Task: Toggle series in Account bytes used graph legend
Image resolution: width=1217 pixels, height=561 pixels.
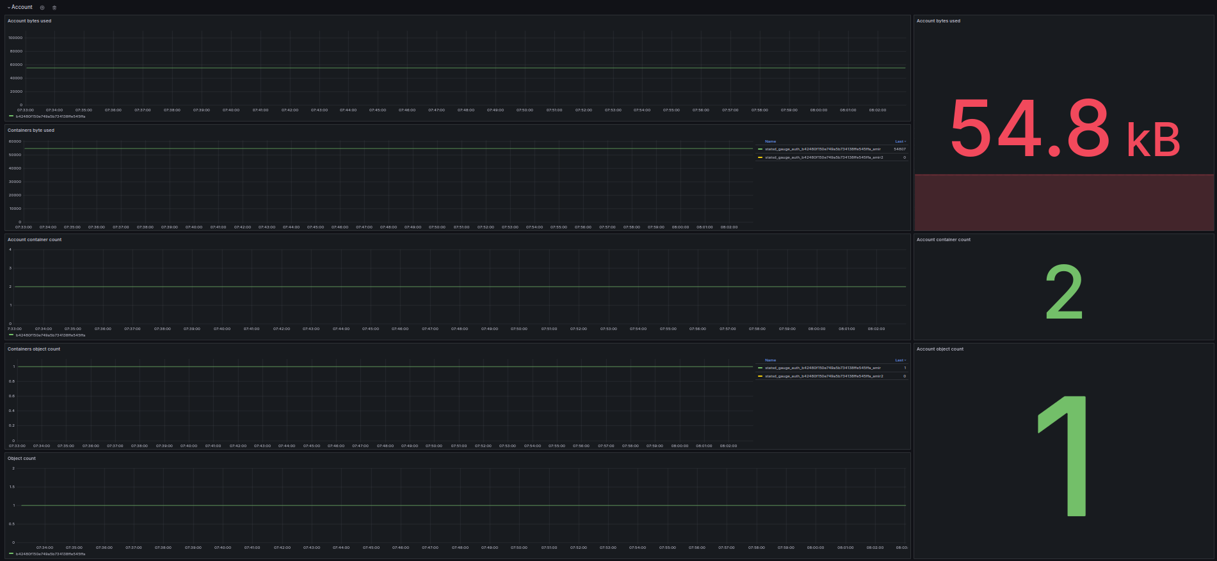Action: click(50, 116)
